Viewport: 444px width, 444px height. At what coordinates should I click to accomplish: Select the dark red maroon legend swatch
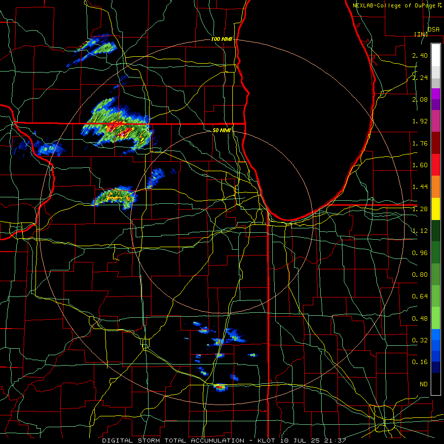tap(436, 143)
